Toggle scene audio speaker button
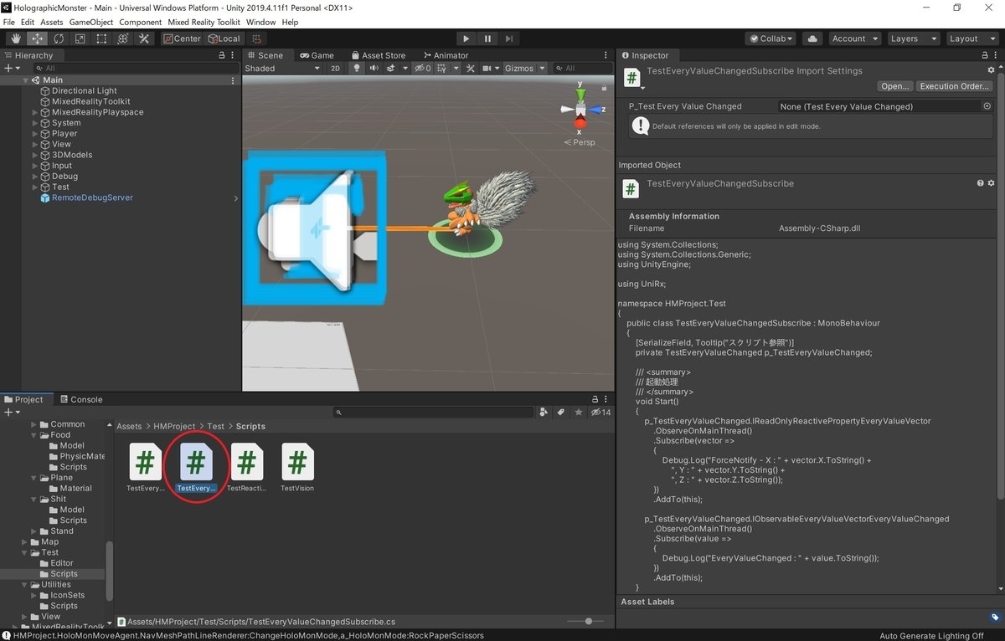This screenshot has width=1005, height=641. [374, 69]
